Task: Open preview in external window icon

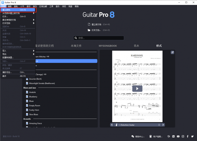Action: [x=172, y=53]
